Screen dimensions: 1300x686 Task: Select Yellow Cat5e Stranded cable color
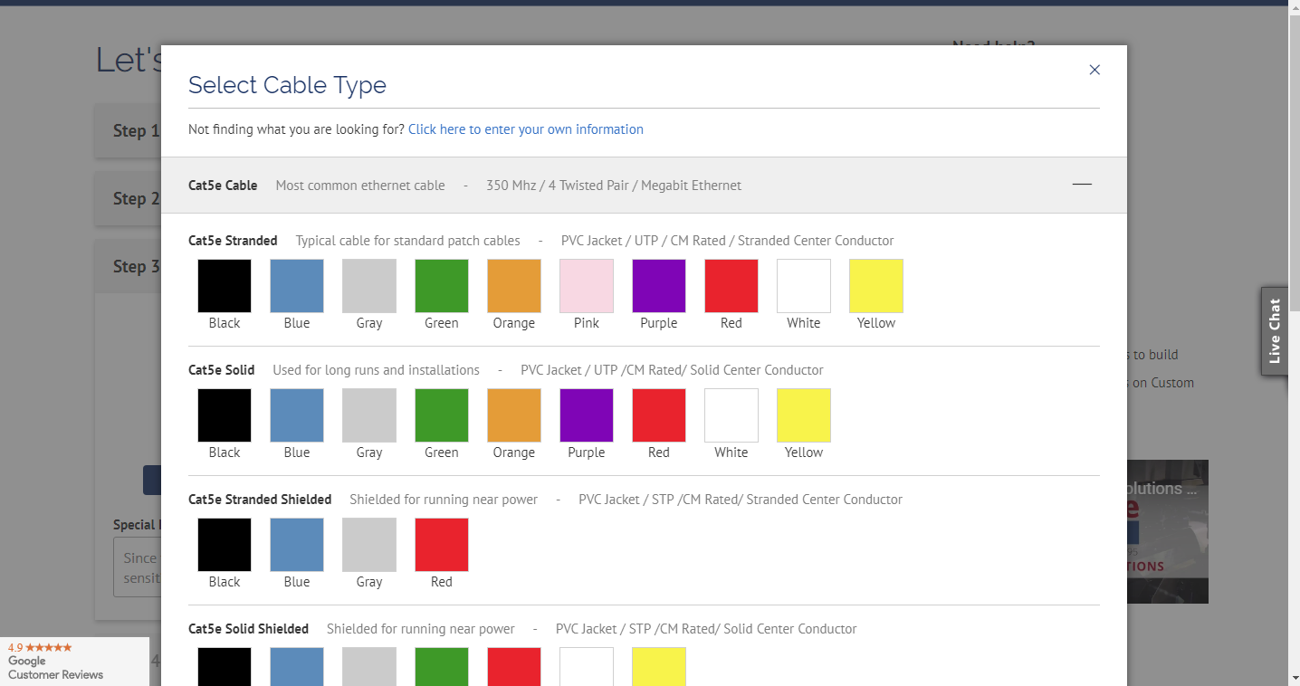pos(876,286)
